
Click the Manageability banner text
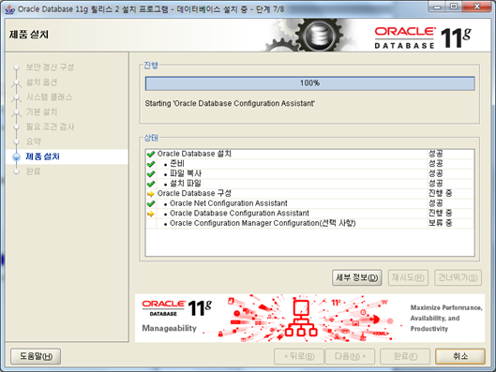click(x=169, y=328)
